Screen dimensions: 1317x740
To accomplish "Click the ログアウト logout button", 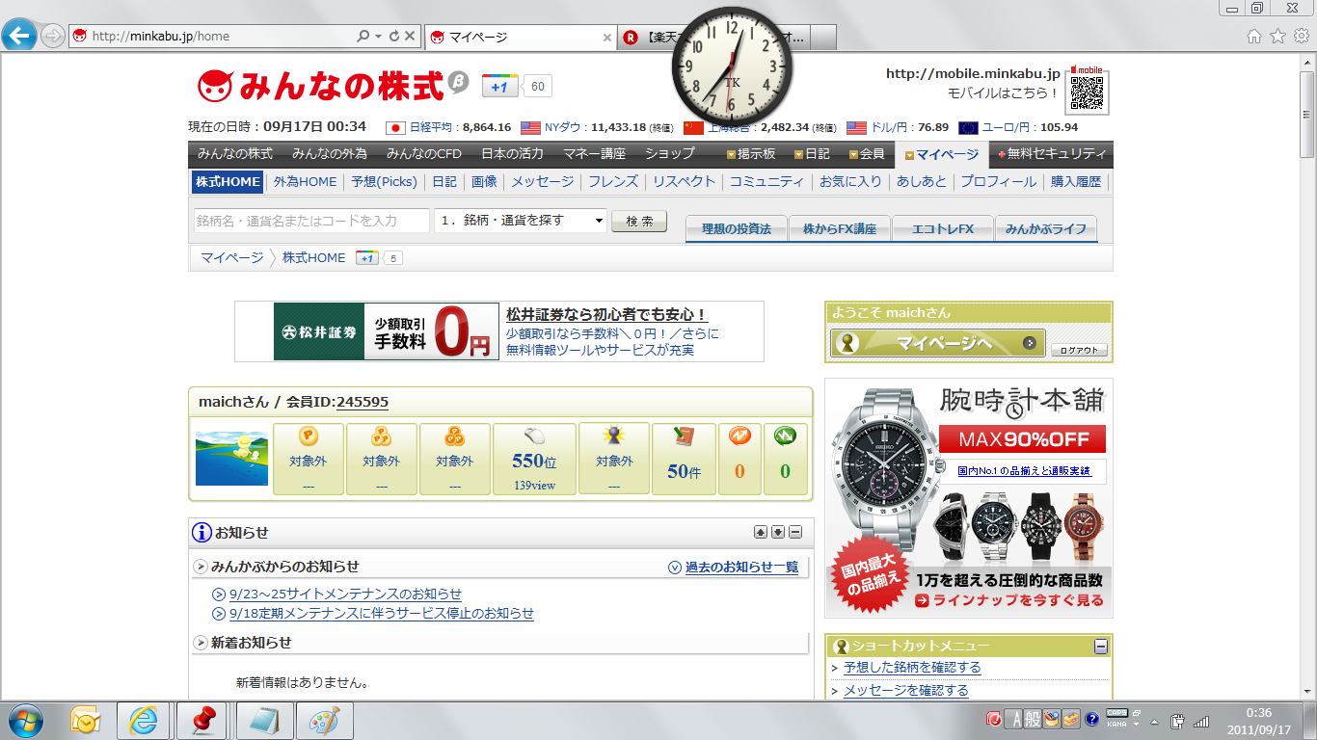I will (1079, 351).
